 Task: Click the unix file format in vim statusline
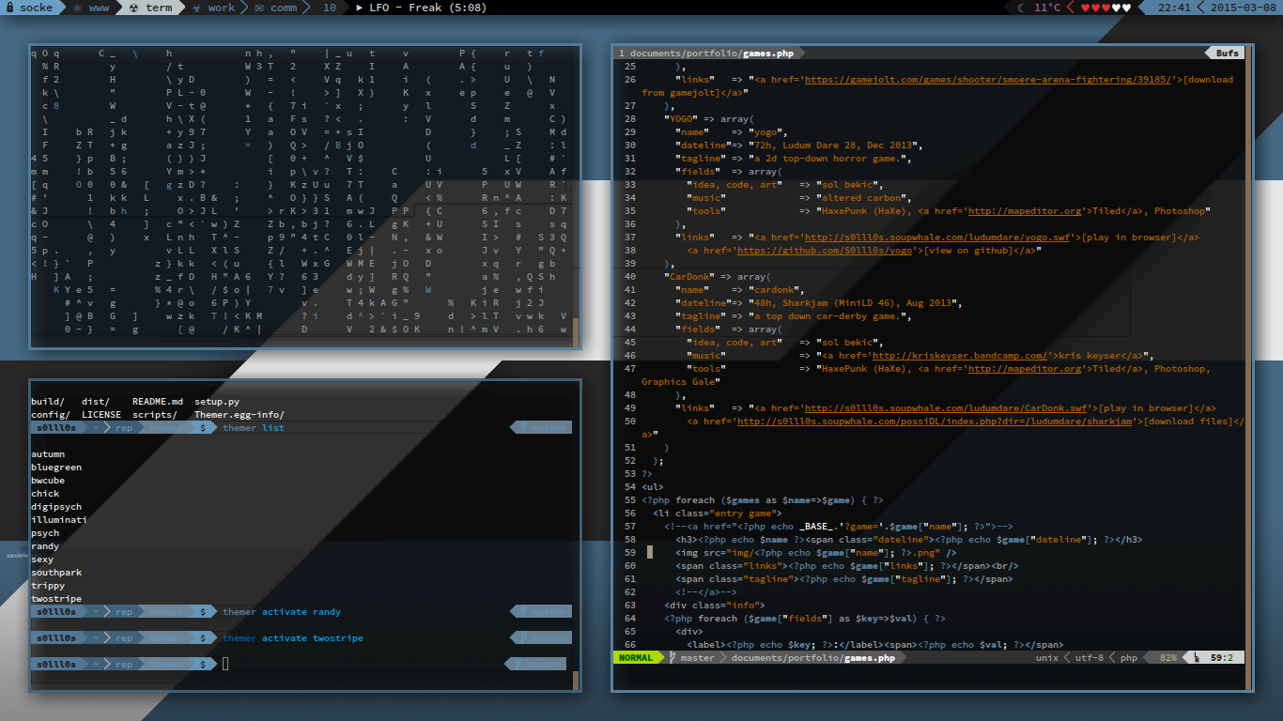click(x=1046, y=658)
